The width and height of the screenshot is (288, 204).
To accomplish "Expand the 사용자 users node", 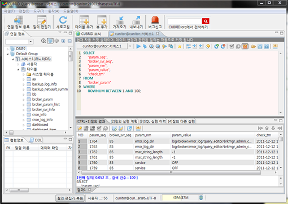I will click(18, 64).
